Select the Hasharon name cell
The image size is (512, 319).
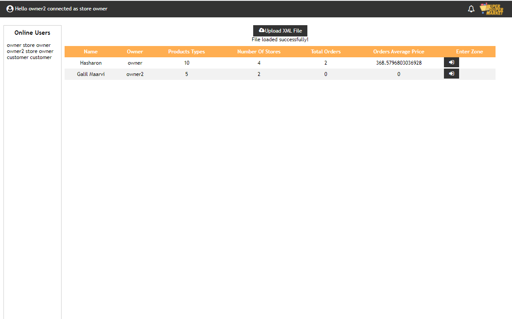(x=91, y=63)
